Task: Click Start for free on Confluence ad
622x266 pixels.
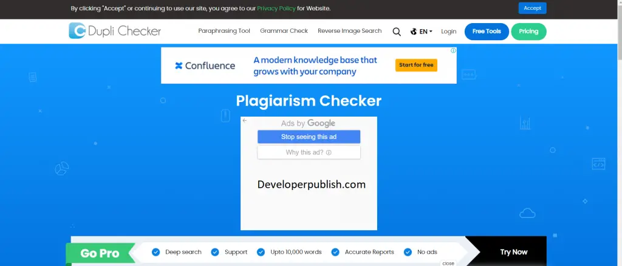Action: [416, 65]
